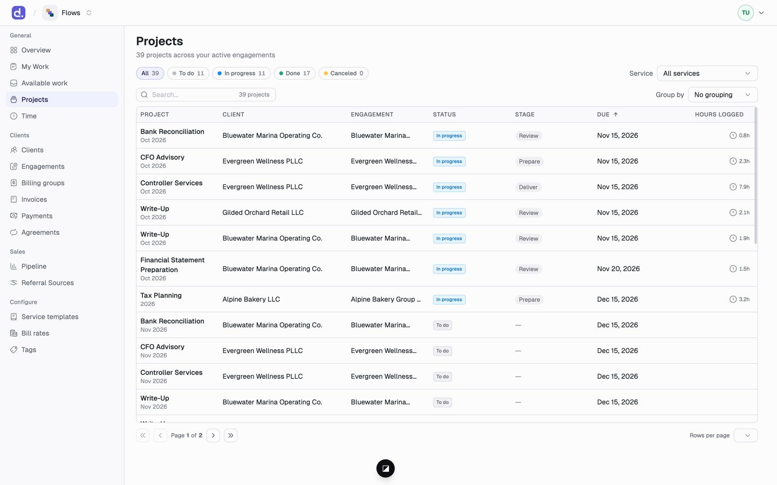Filter projects by To do status

[188, 73]
